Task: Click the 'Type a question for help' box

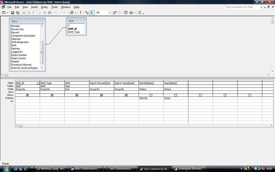Action: [x=242, y=7]
